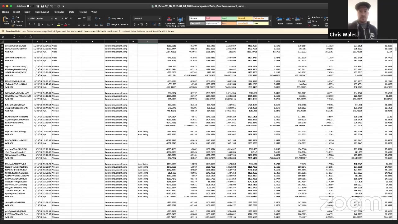This screenshot has width=398, height=224.
Task: Click the red Font Color swatch
Action: pos(66,24)
